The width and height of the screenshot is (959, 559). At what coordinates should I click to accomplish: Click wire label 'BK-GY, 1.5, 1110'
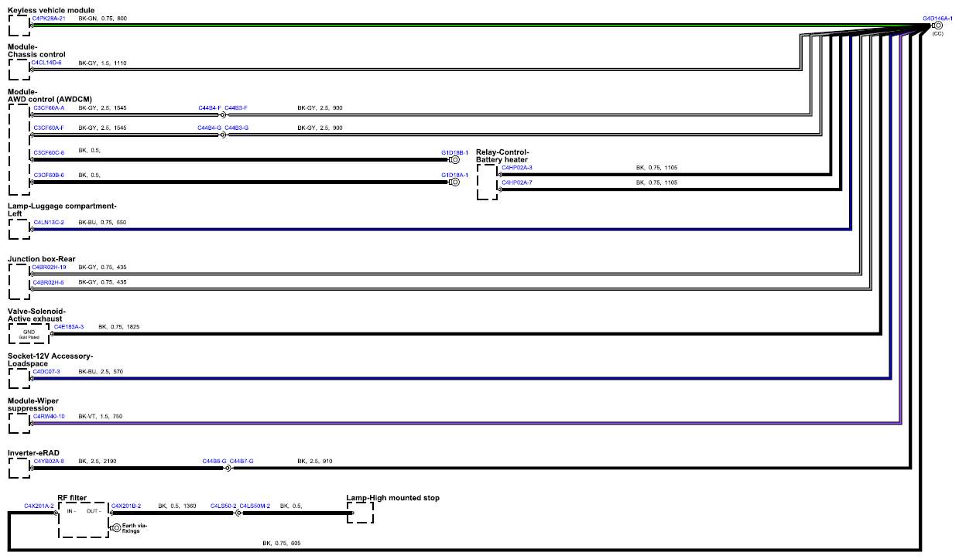tap(103, 63)
